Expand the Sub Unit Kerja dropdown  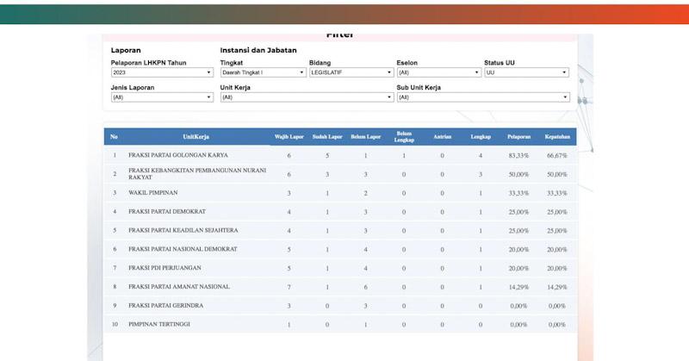coord(482,97)
